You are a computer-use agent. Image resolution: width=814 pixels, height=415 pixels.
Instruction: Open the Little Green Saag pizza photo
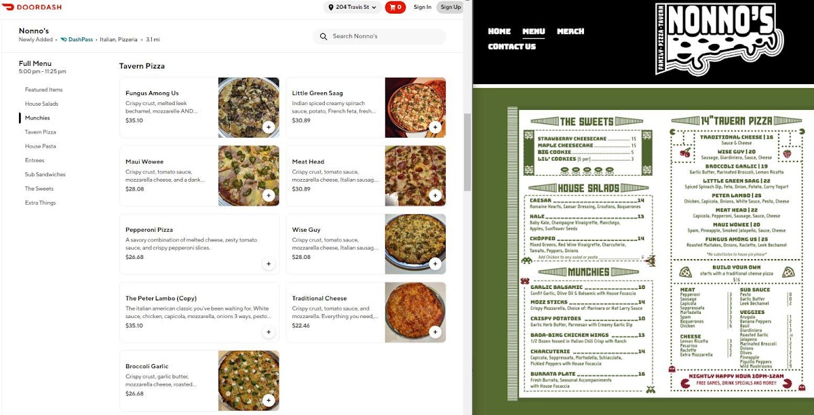(415, 108)
